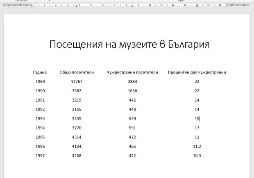
Task: Click percentage value 14 in 1991 row
Action: 197,100
